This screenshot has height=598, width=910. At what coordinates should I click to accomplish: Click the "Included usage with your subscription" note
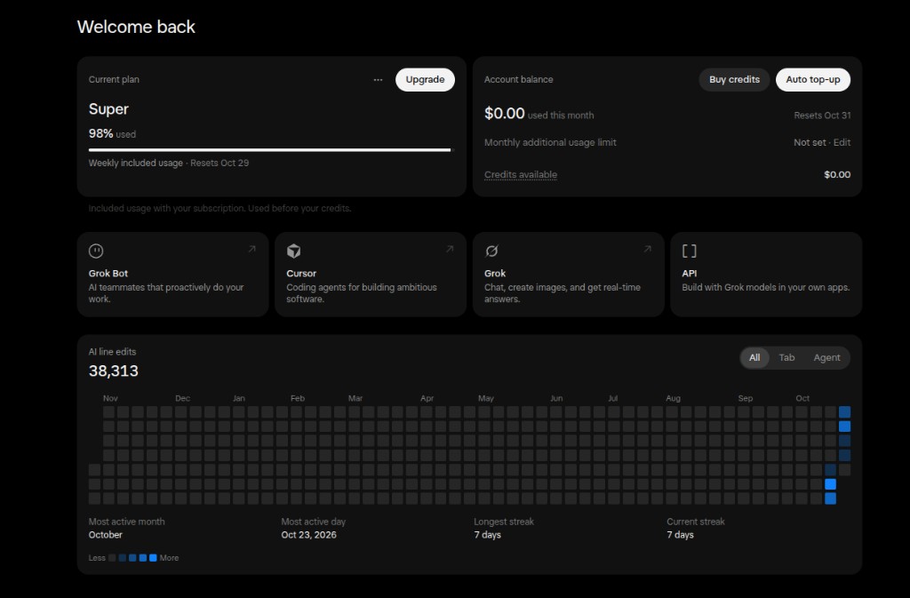(x=220, y=208)
